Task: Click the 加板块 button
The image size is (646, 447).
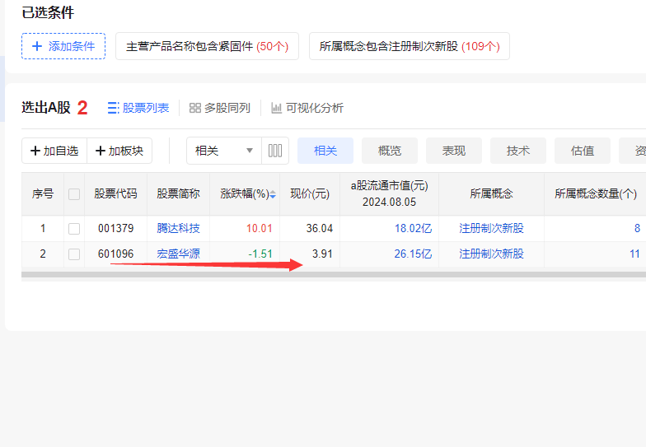Action: coord(119,151)
